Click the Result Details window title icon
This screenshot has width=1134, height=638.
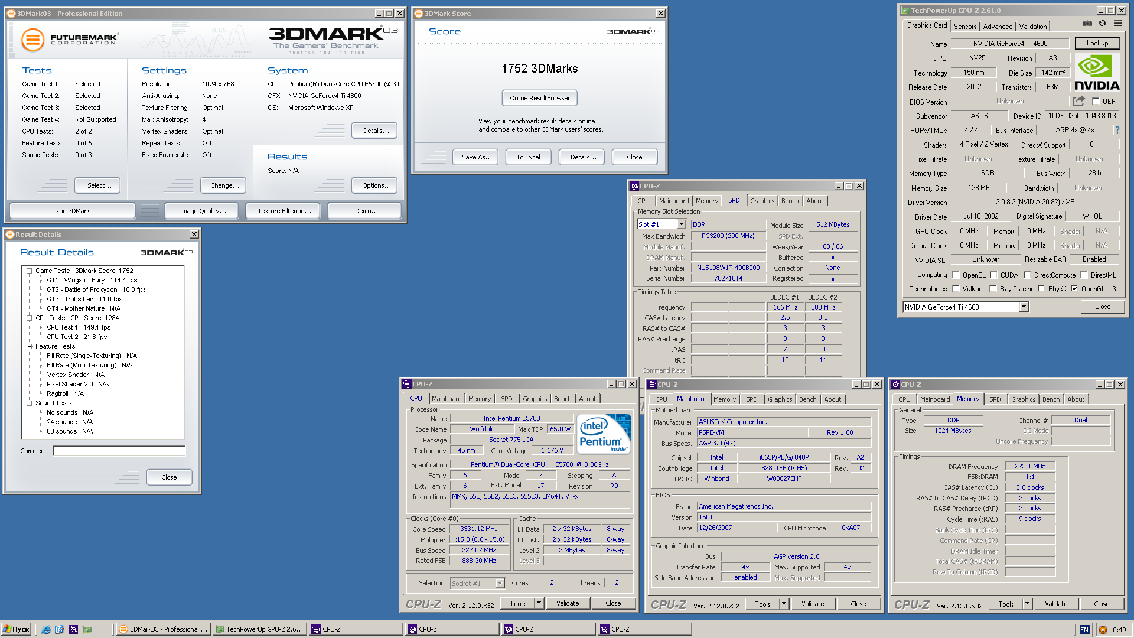pyautogui.click(x=9, y=235)
